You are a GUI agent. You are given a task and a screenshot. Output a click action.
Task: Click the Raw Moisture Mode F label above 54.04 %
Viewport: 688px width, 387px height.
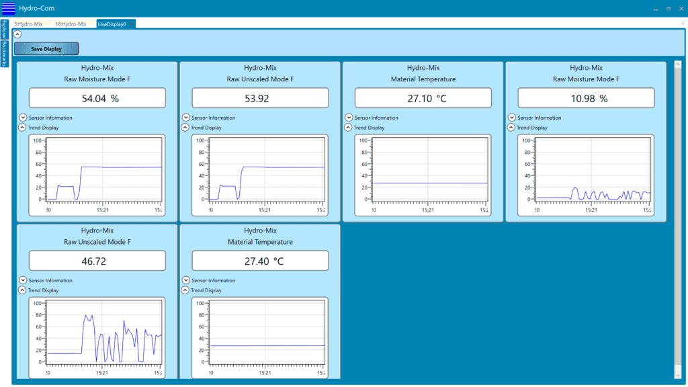pos(97,79)
